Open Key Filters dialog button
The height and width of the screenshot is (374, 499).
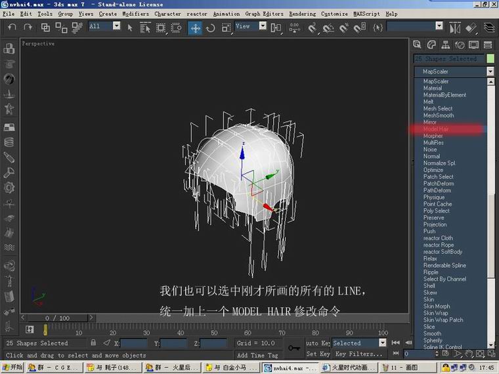(358, 354)
